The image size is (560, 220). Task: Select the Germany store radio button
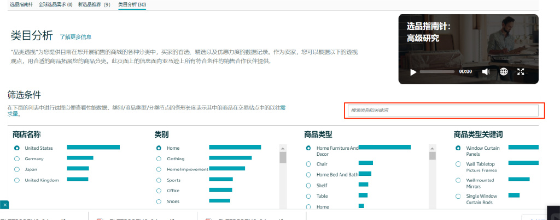click(x=17, y=159)
